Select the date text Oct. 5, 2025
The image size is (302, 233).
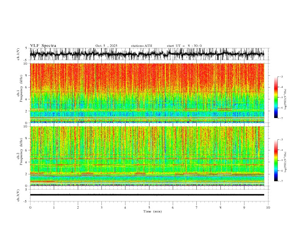106,46
